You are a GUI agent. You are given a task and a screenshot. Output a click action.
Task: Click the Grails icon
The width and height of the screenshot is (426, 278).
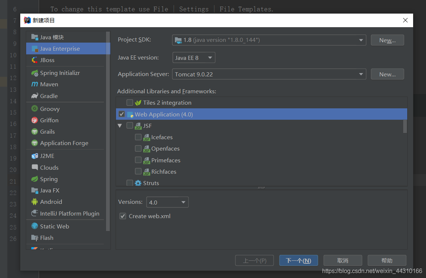click(35, 132)
